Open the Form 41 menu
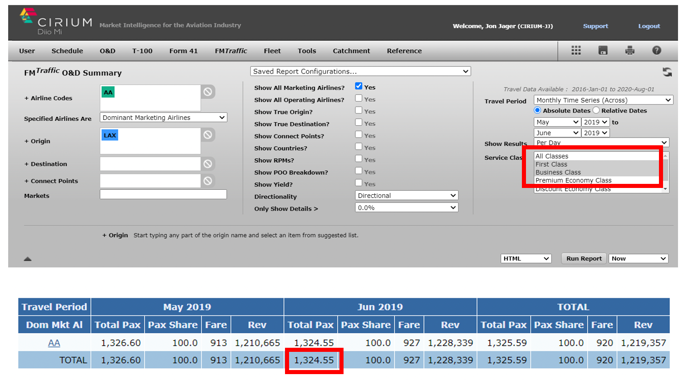 [x=184, y=51]
